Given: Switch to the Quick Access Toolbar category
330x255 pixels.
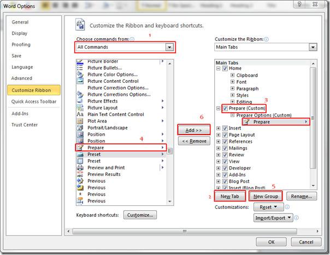Looking at the screenshot, I should pyautogui.click(x=34, y=101).
